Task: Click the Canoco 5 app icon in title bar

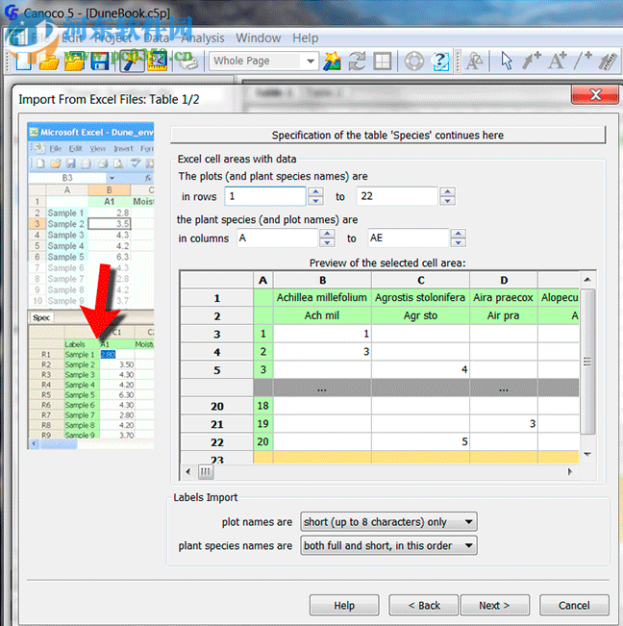Action: click(x=12, y=13)
